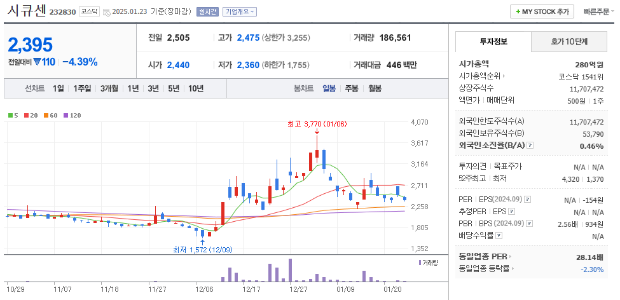
Task: Open help icon next to 배당수익률
Action: pyautogui.click(x=499, y=236)
